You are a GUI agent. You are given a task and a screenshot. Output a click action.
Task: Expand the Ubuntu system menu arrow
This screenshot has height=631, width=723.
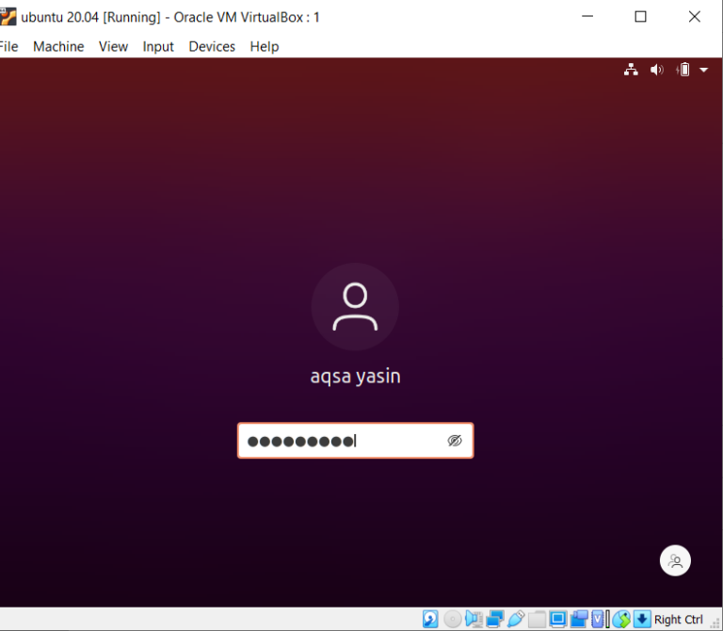point(704,70)
